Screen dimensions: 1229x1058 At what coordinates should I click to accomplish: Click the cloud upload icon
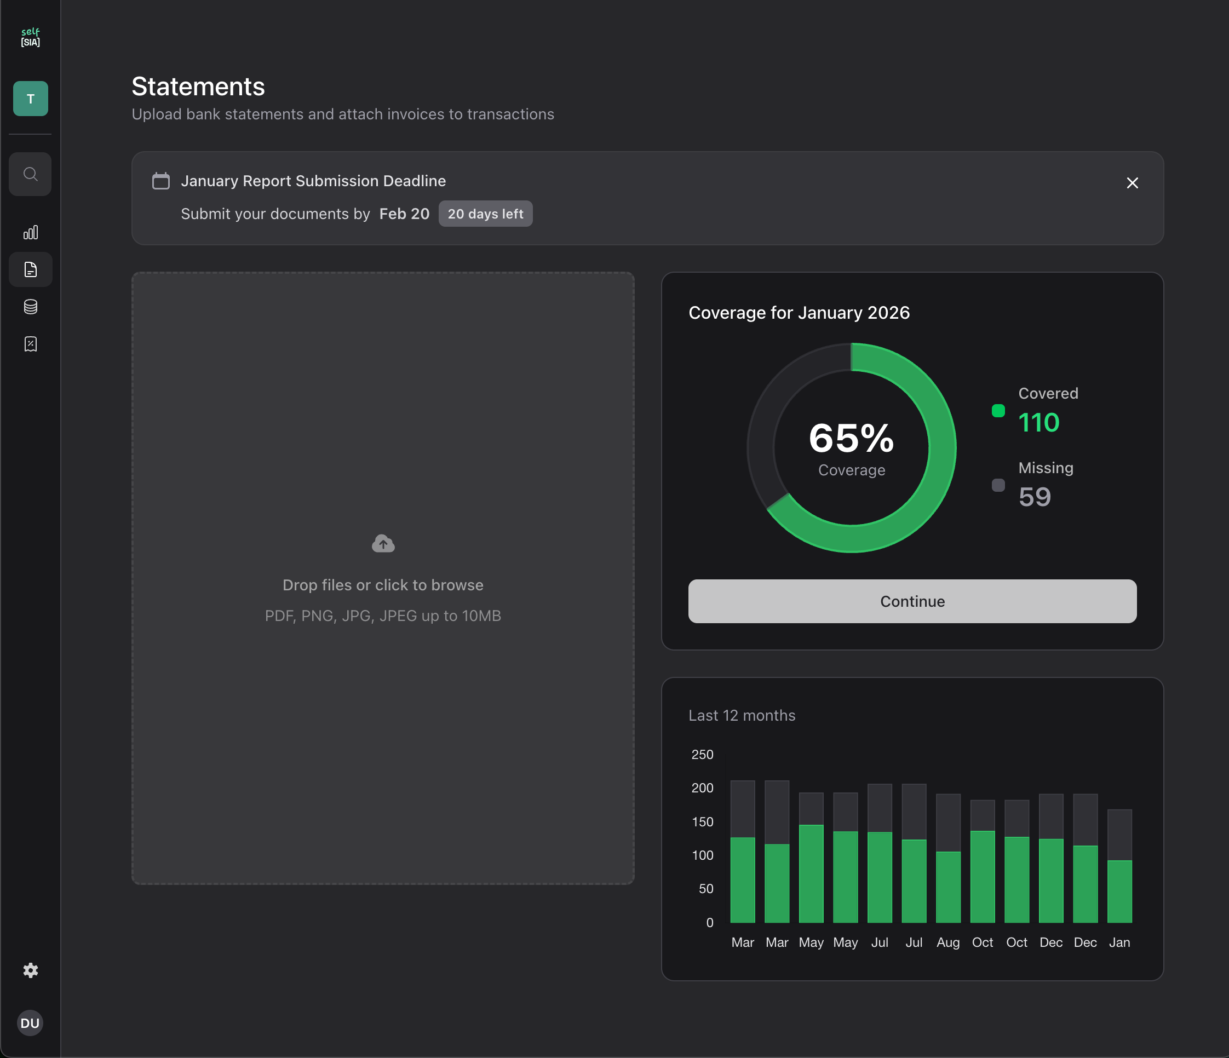pos(383,543)
